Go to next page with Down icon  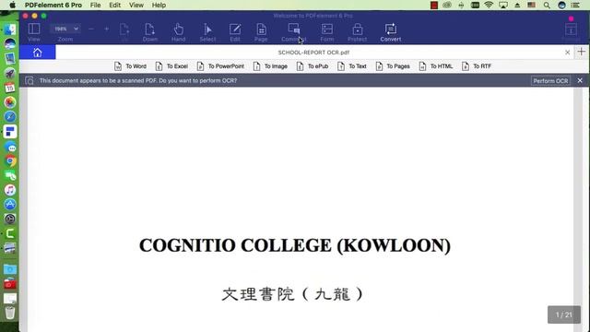click(x=149, y=32)
